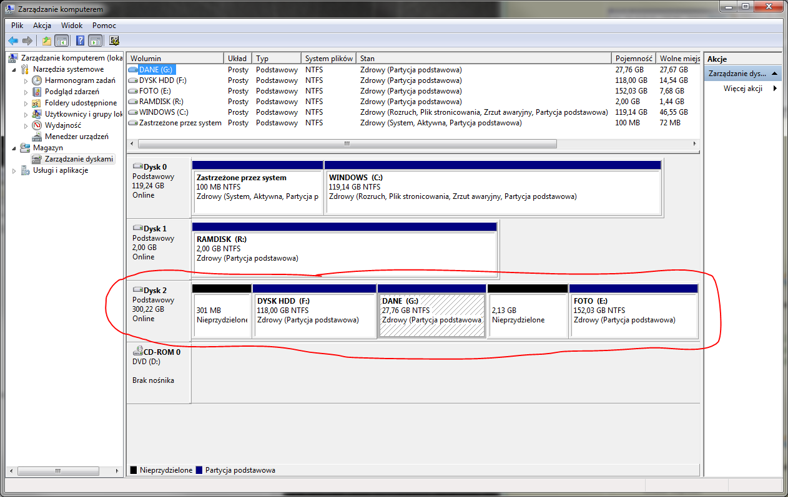Go back with the blue left arrow
The width and height of the screenshot is (788, 497).
coord(13,41)
